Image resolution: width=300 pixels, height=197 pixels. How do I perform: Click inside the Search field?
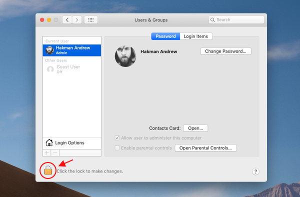coord(236,19)
